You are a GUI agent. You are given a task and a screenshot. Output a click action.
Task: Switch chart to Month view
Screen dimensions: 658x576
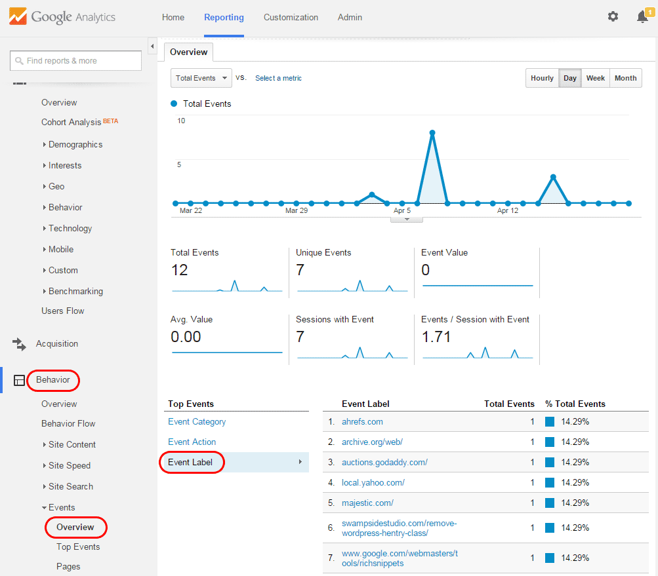626,78
